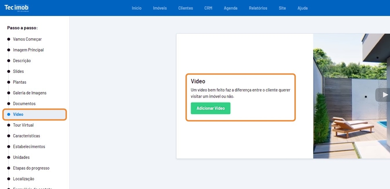The height and width of the screenshot is (189, 390).
Task: Open the Agenda section
Action: coord(231,8)
